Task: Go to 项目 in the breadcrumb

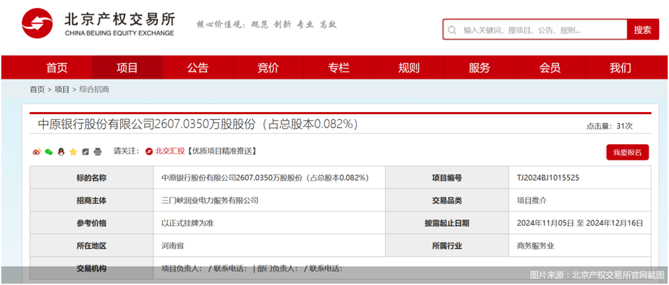Action: click(62, 90)
